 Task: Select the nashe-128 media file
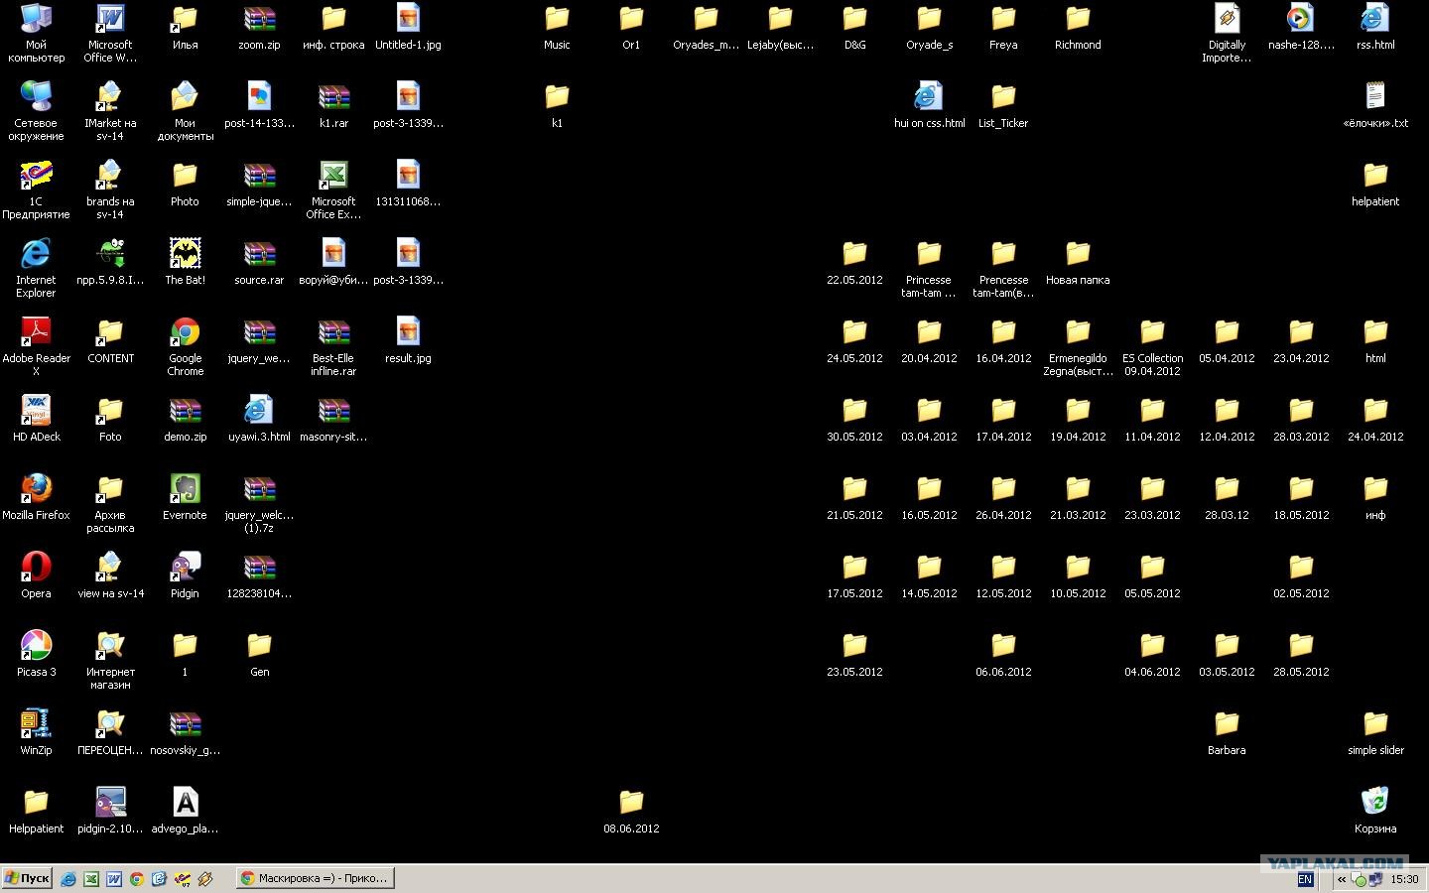tap(1301, 26)
